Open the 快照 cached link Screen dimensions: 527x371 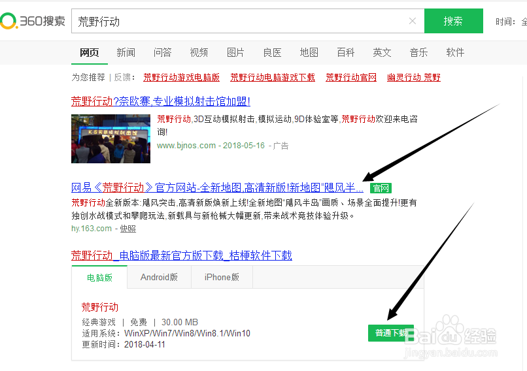(x=128, y=229)
